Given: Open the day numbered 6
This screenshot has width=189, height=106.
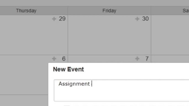Looking at the screenshot, I should (64, 59).
